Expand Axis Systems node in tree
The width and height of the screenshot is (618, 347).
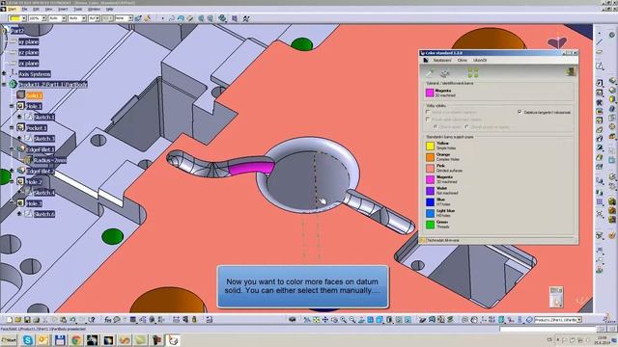[4, 73]
